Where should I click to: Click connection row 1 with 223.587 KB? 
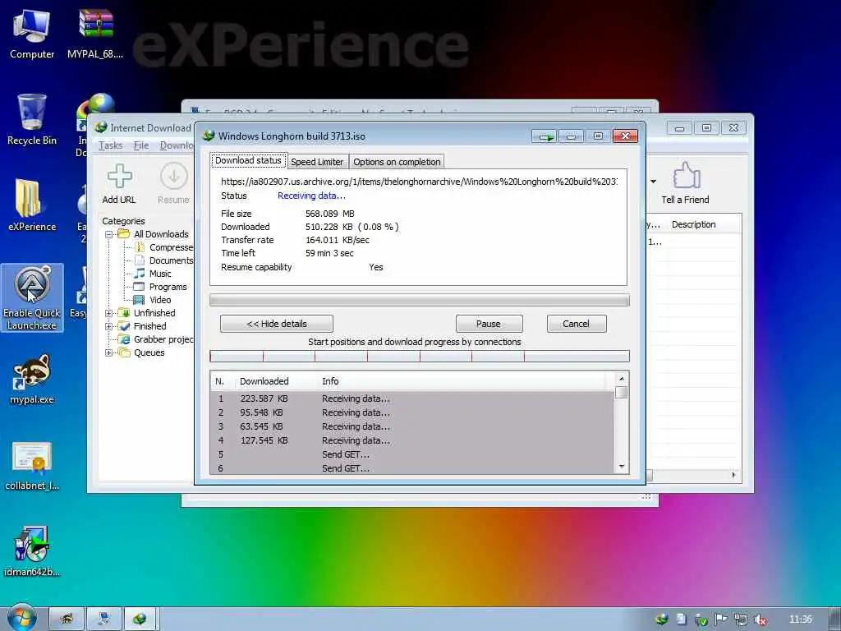tap(412, 398)
